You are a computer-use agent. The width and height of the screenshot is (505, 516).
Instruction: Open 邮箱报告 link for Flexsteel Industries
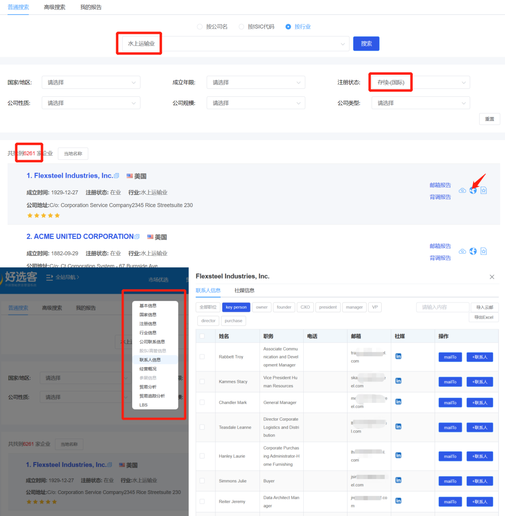click(440, 185)
